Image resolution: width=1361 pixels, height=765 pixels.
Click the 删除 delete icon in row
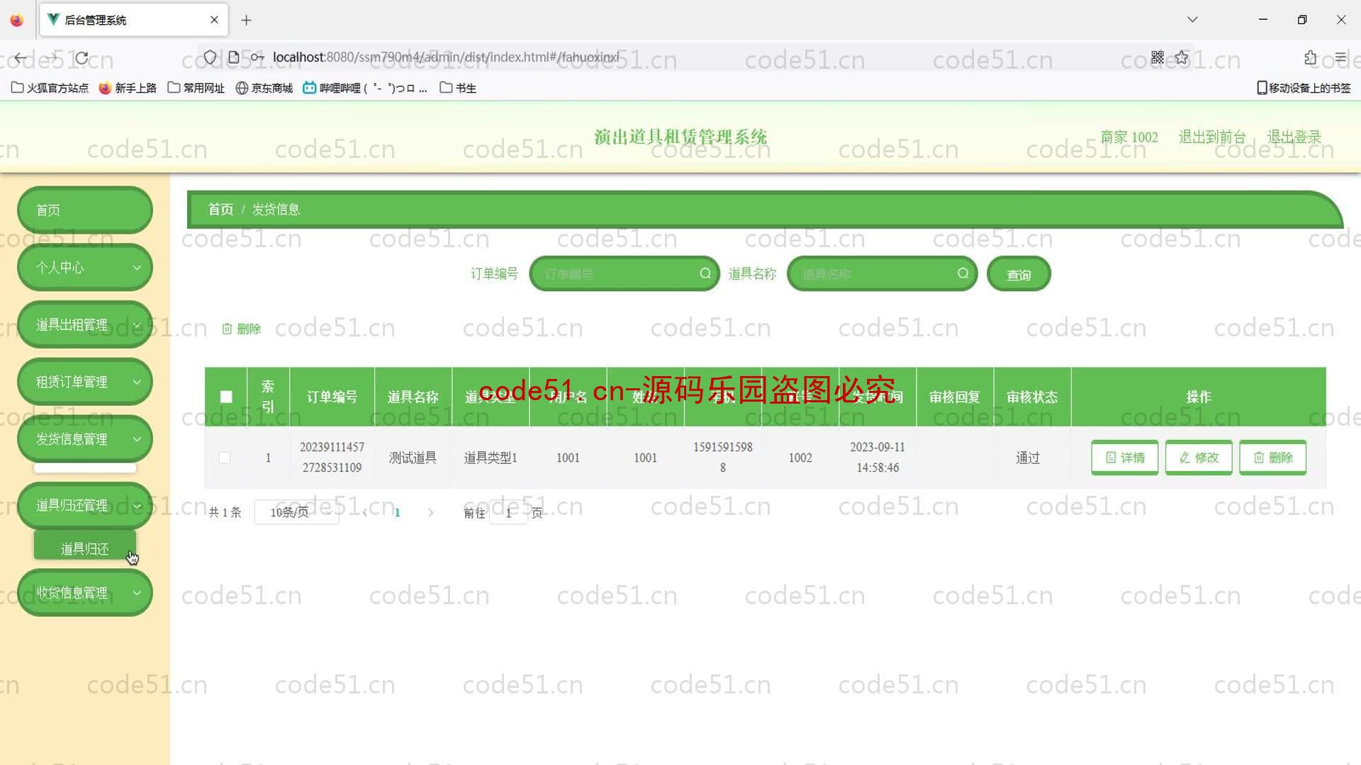[1273, 457]
